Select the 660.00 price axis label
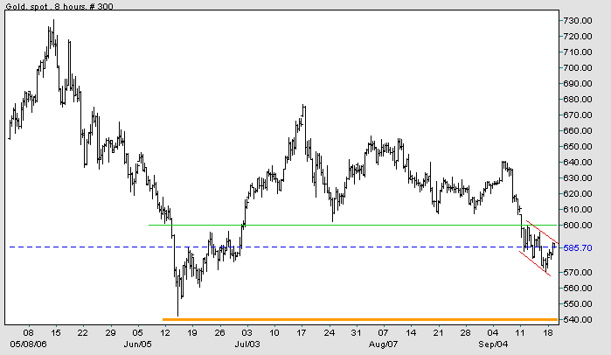The height and width of the screenshot is (355, 611). (578, 131)
